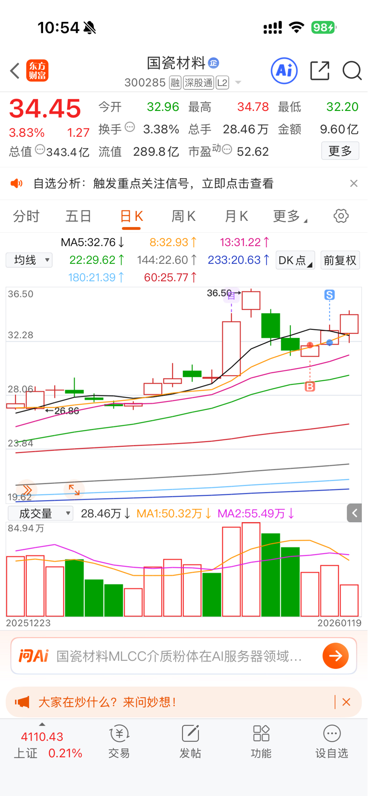Tap the tallest red volume bar

[x=251, y=569]
